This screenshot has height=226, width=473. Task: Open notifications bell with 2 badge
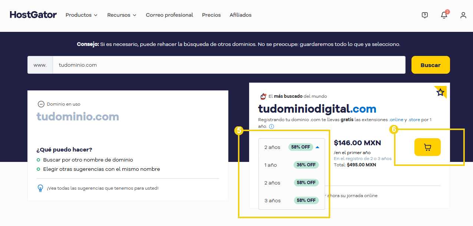444,15
